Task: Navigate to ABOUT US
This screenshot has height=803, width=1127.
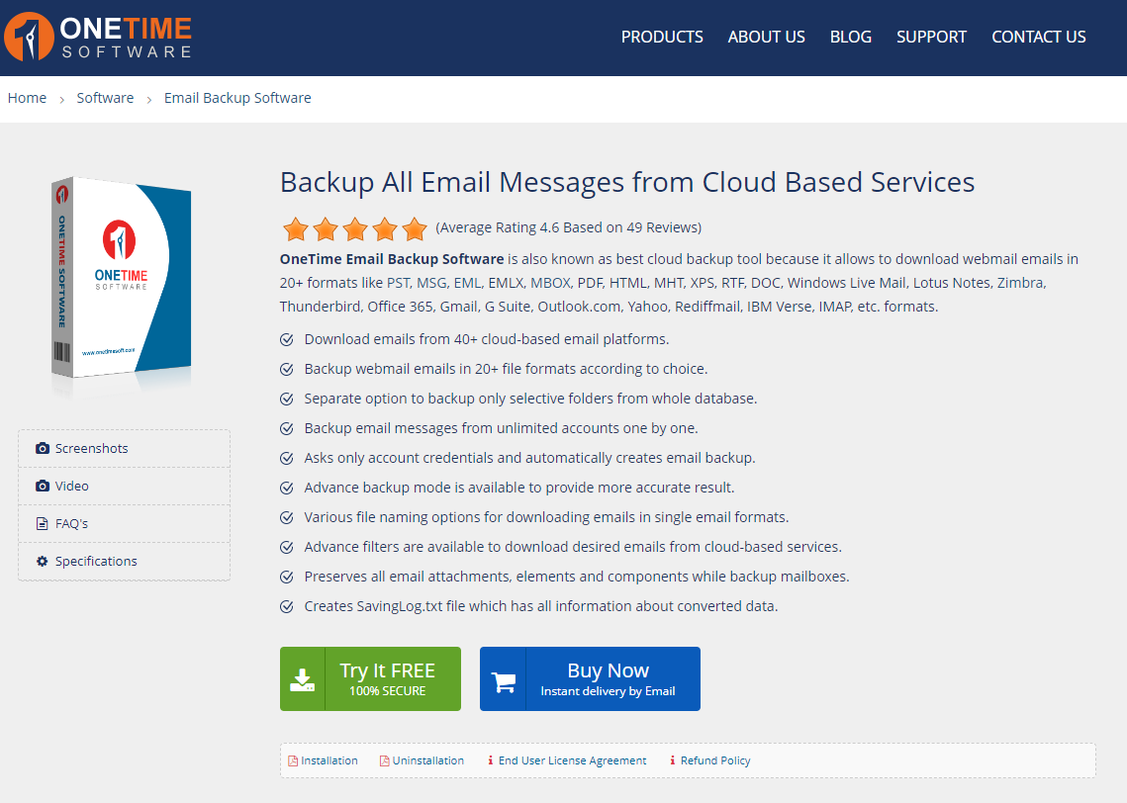Action: tap(766, 37)
